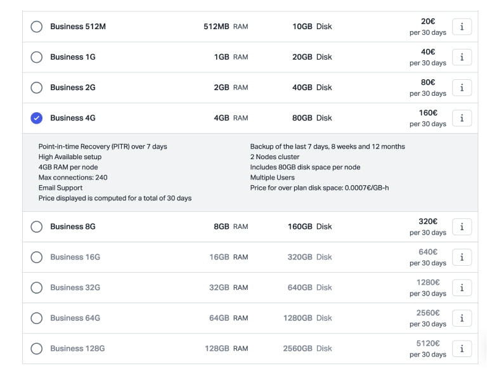Expand Business 128G details with info icon

461,348
